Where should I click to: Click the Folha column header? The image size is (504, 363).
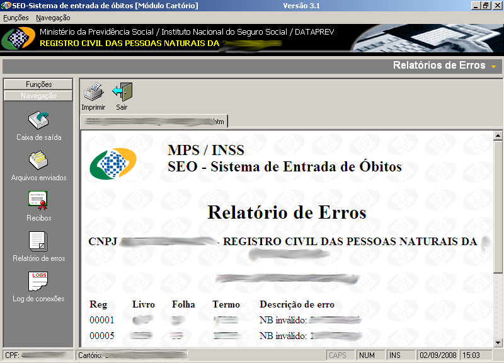[183, 304]
